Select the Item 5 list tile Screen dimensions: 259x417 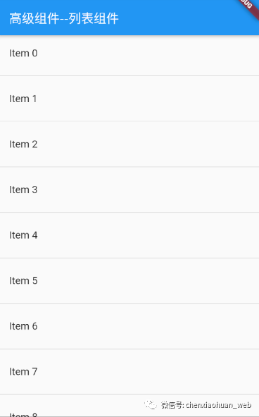tap(129, 280)
